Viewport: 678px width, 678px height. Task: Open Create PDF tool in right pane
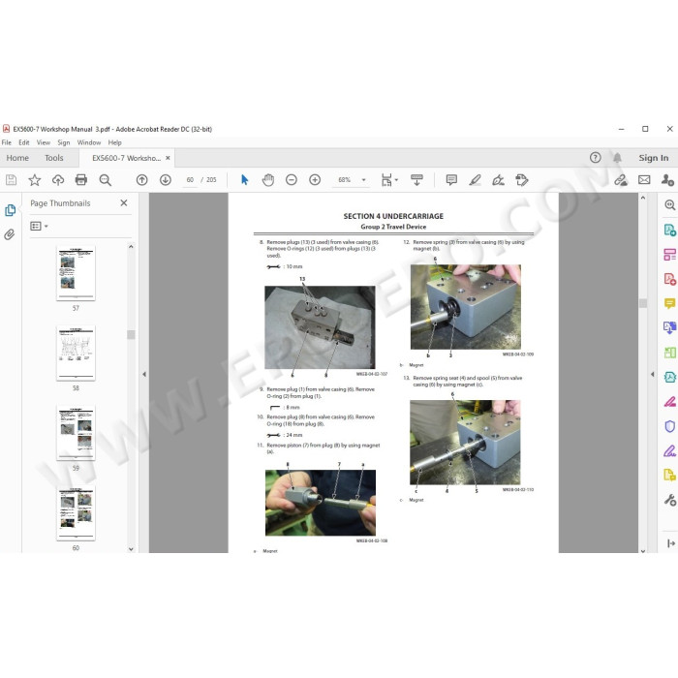[670, 279]
